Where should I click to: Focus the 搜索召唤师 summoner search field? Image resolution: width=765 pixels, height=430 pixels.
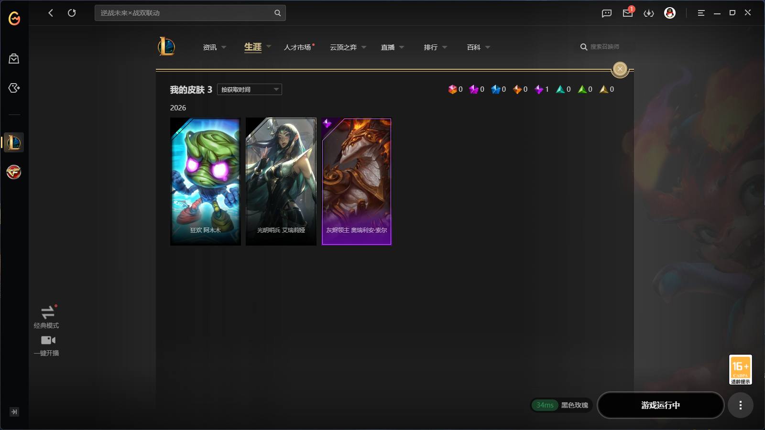(605, 47)
